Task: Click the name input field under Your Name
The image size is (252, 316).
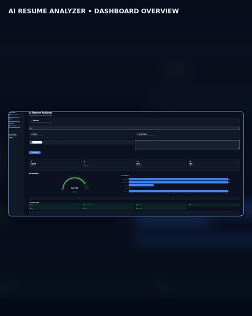Action: pos(134,128)
